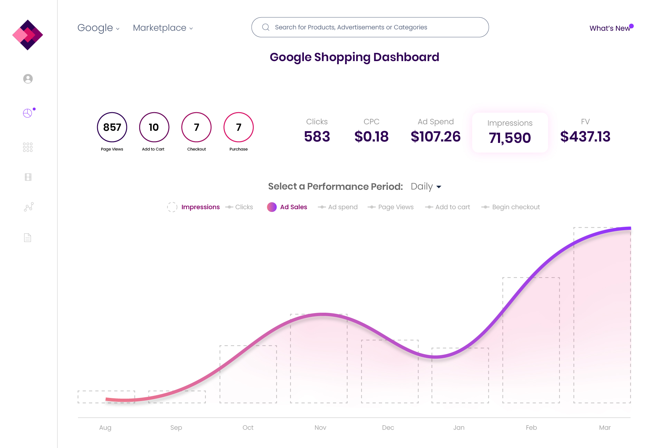
Task: Toggle the Add to cart series
Action: [x=448, y=207]
